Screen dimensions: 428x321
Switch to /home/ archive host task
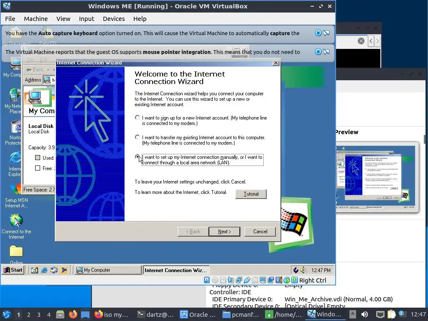284,314
